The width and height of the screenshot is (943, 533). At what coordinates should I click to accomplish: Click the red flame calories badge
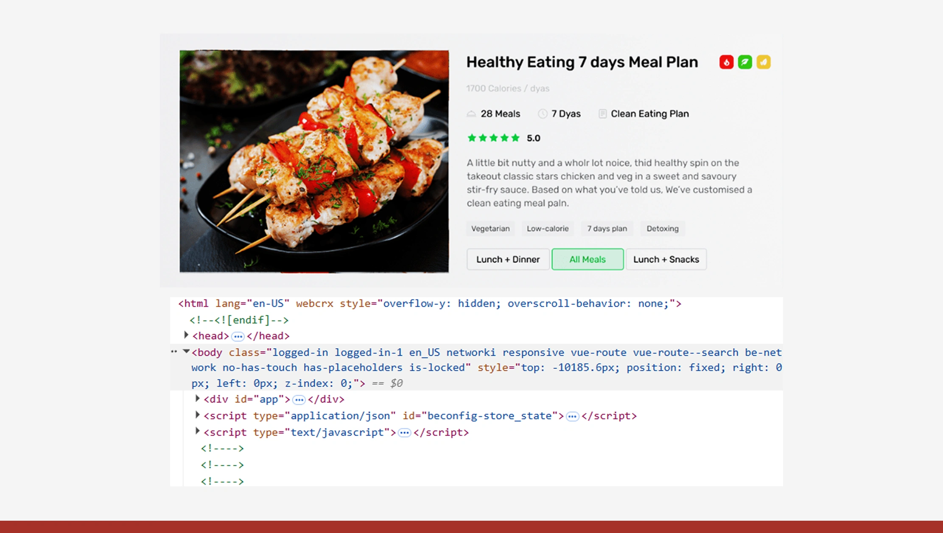pyautogui.click(x=727, y=62)
